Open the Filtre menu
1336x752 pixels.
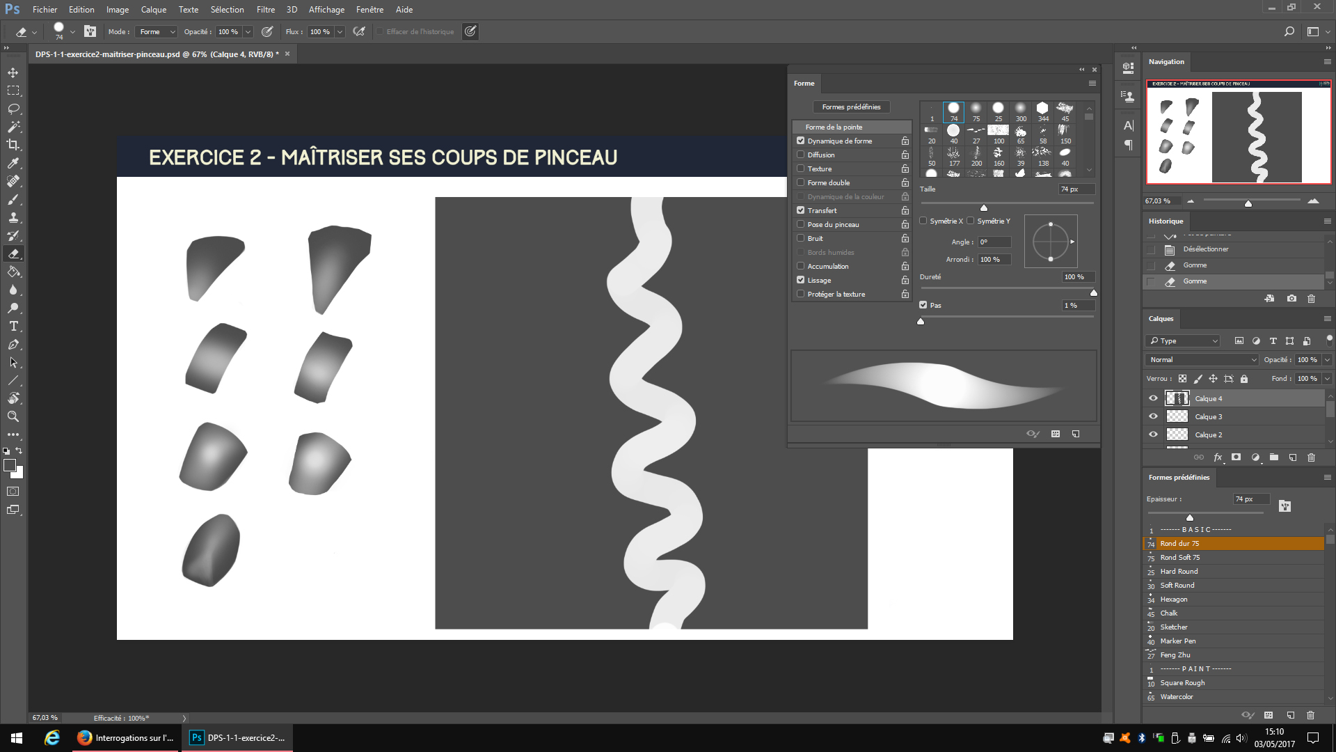[266, 9]
